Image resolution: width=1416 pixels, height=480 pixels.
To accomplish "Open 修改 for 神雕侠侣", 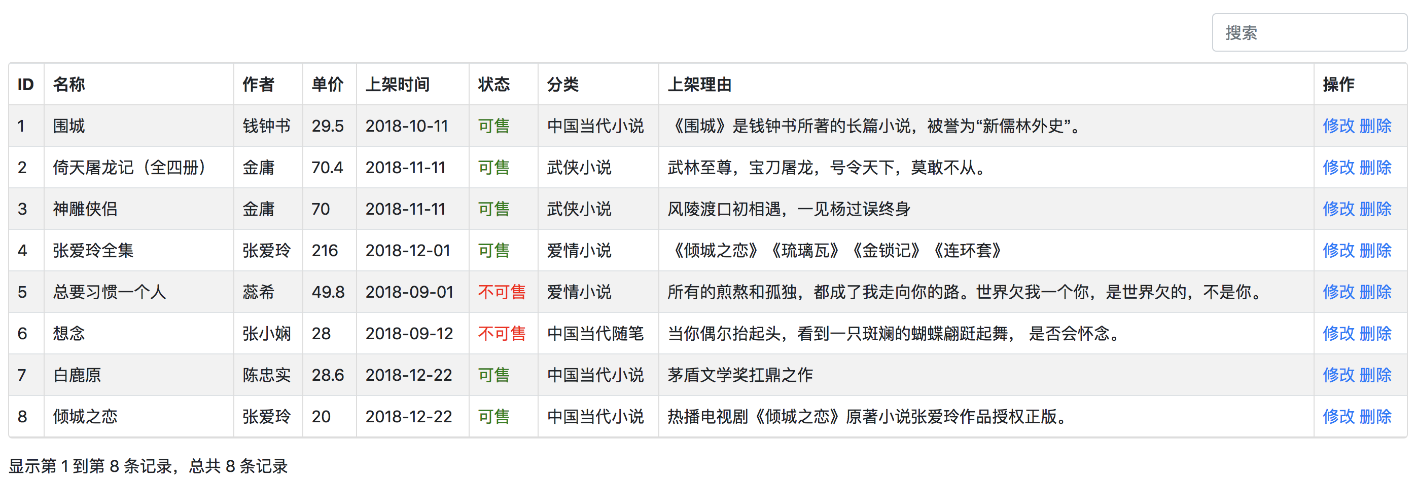I will [x=1338, y=209].
